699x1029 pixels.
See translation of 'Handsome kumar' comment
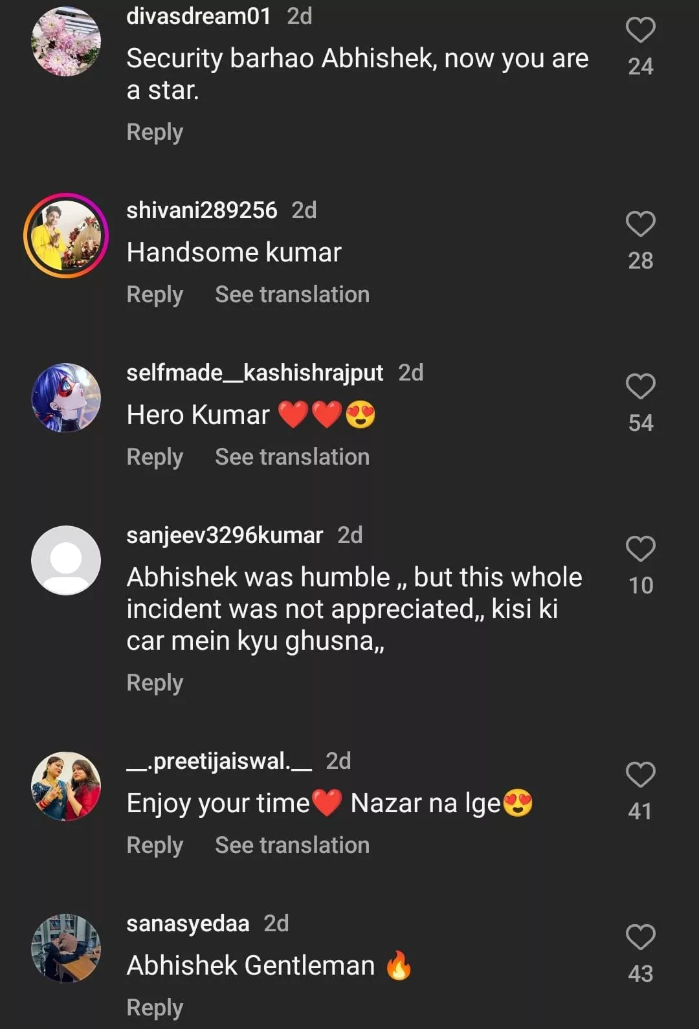click(x=292, y=294)
